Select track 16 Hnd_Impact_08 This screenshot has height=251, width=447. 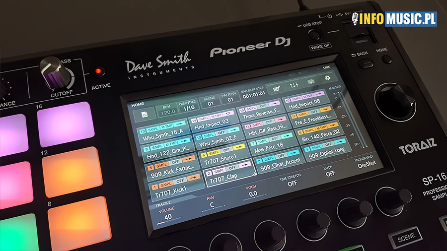305,99
